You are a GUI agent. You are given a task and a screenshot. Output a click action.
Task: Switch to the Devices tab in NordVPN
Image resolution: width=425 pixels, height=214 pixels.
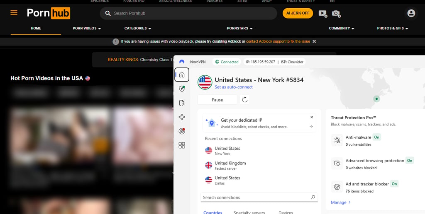[286, 212]
